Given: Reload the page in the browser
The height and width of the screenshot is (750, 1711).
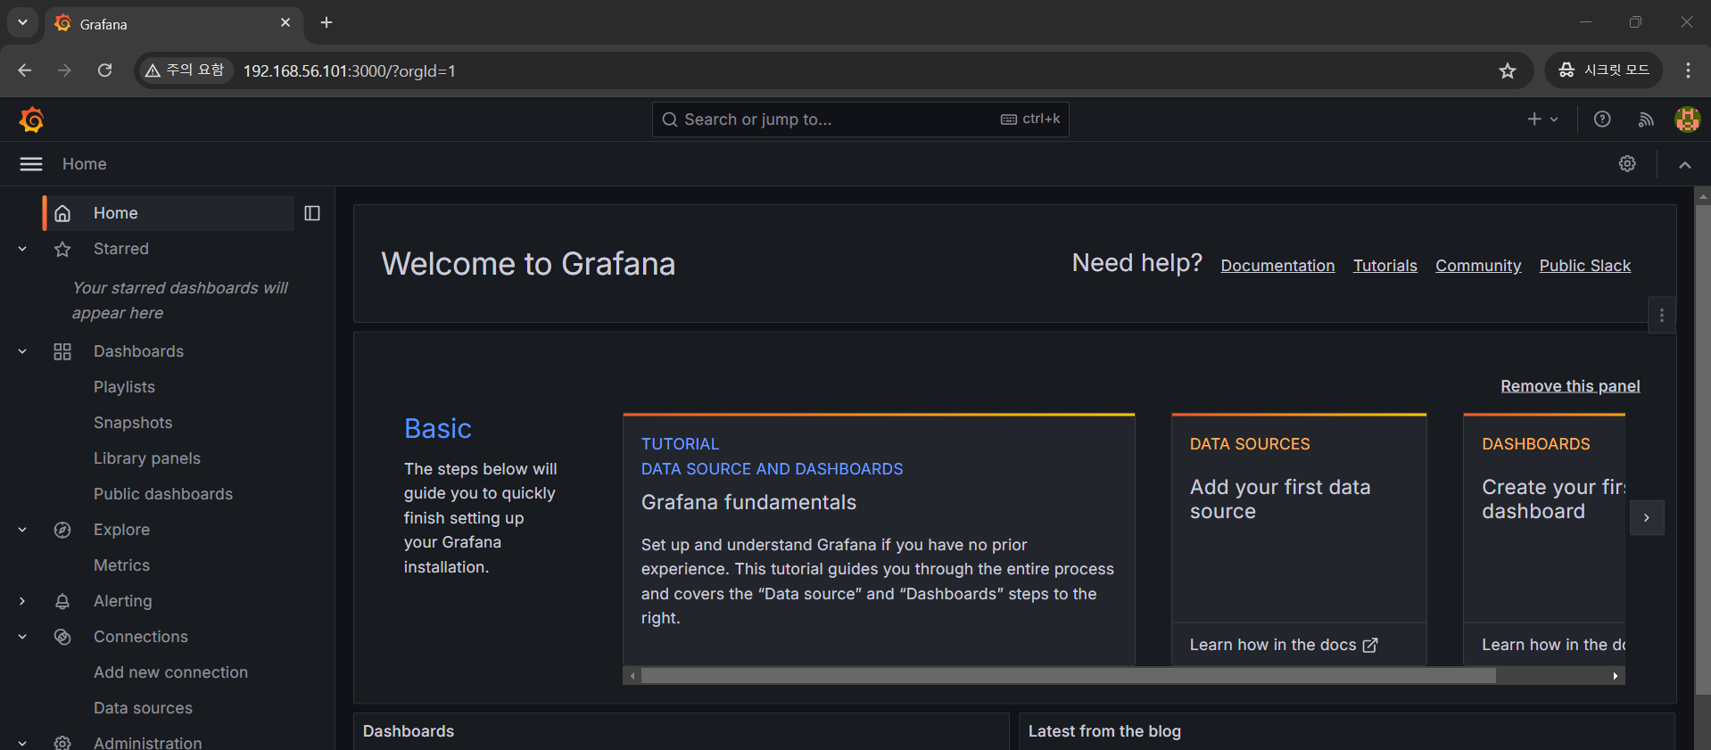Looking at the screenshot, I should (x=104, y=70).
